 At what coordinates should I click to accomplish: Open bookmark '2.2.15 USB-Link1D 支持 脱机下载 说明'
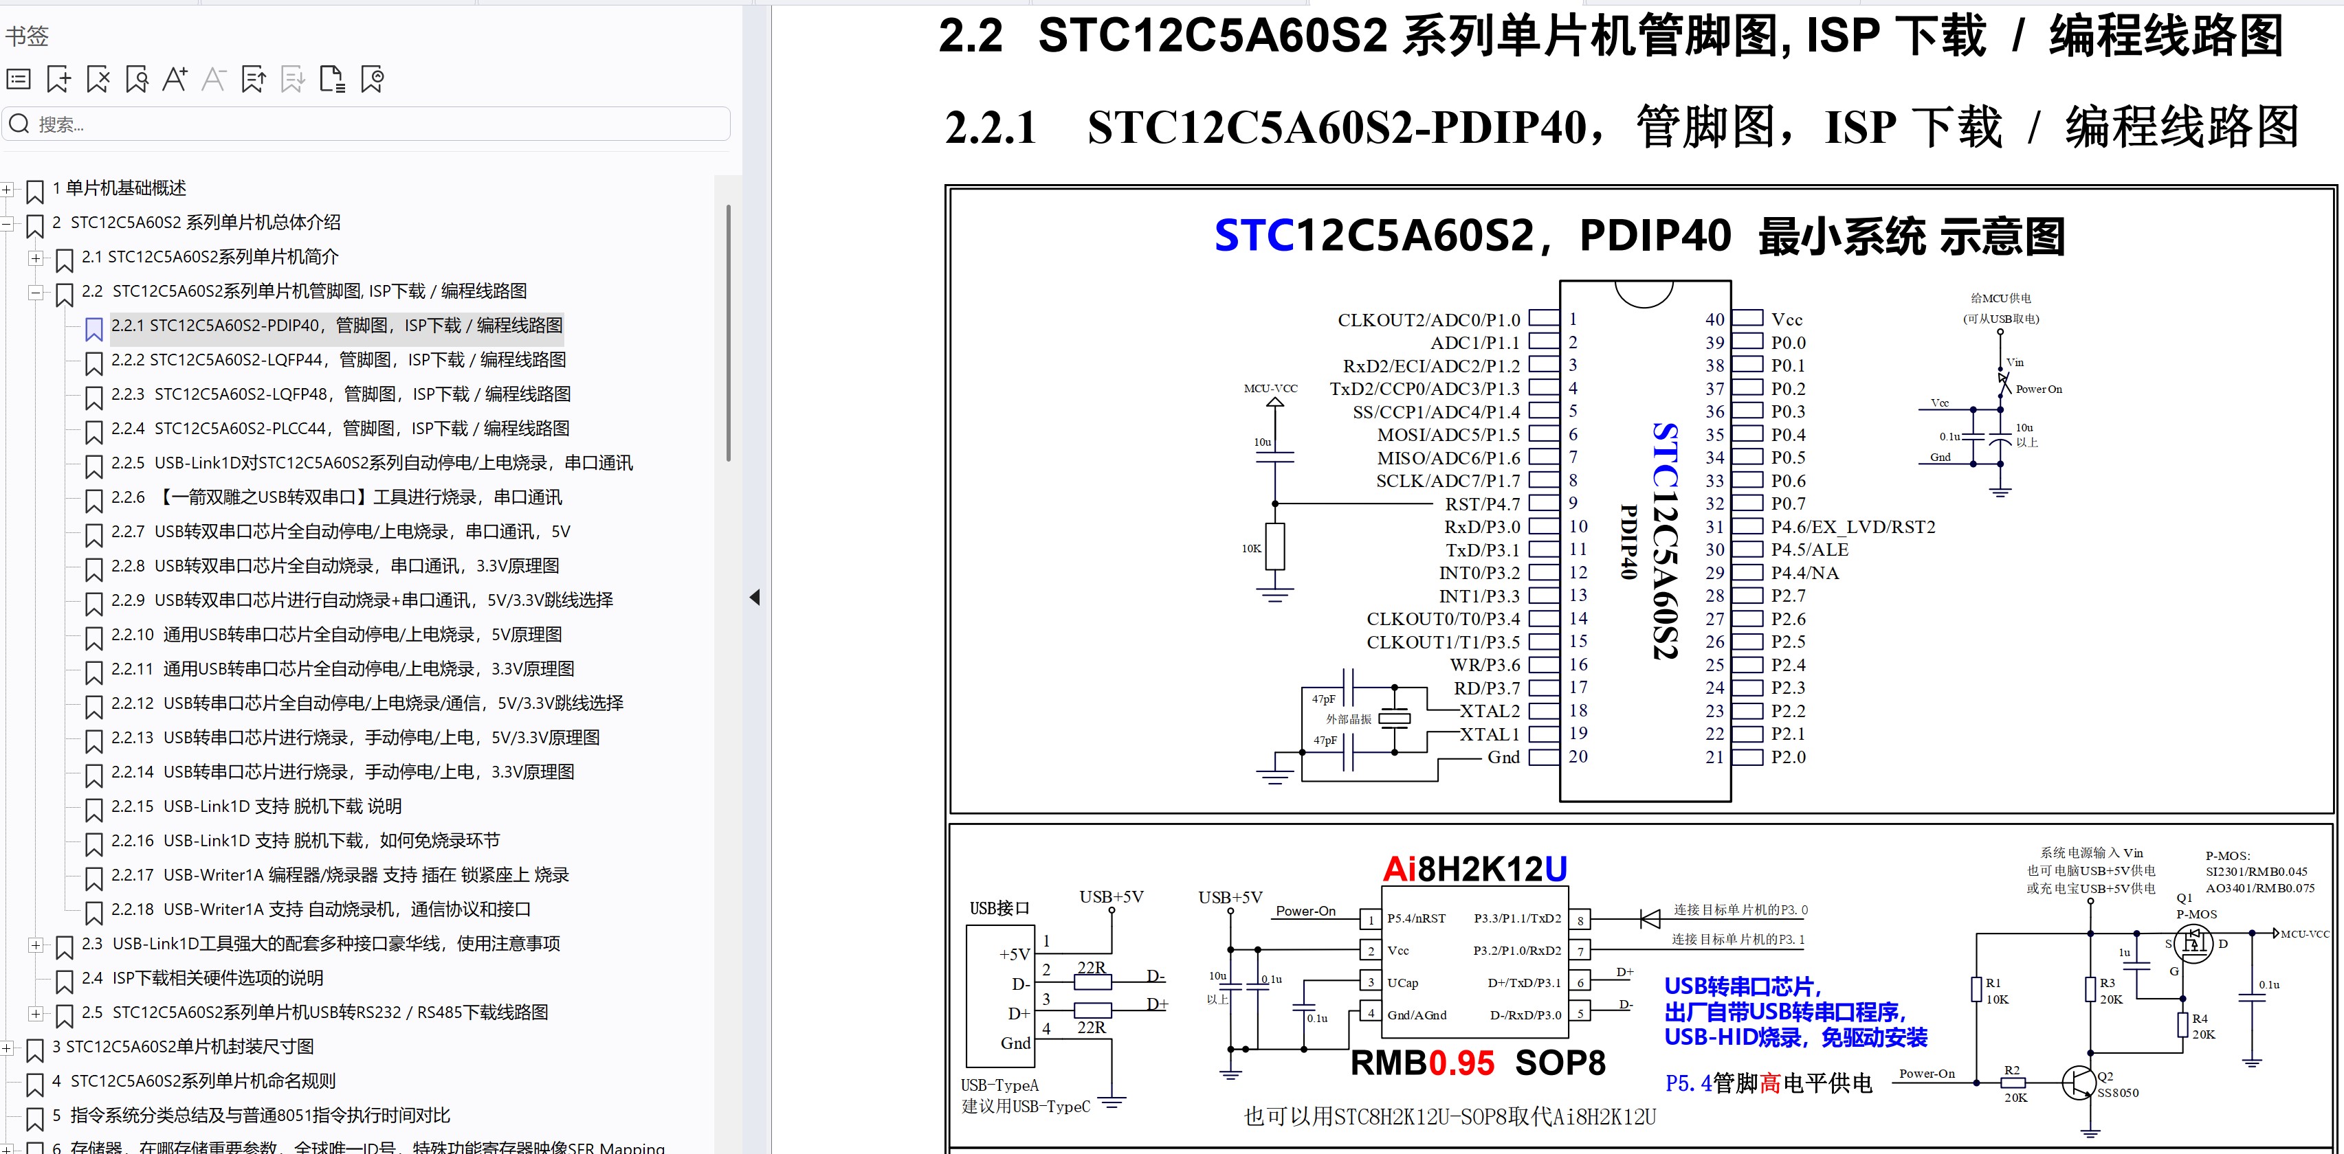256,808
